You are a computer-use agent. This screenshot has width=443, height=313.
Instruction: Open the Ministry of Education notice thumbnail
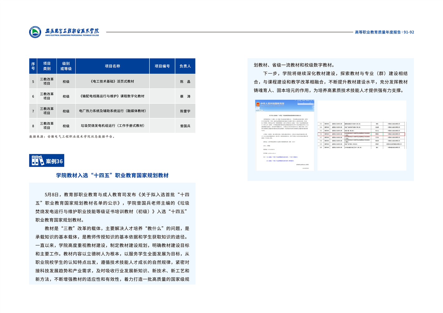coord(284,135)
